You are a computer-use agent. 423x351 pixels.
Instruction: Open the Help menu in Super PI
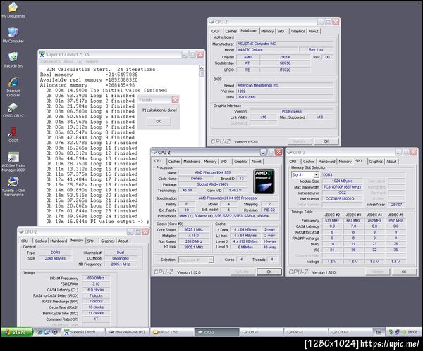coord(92,62)
